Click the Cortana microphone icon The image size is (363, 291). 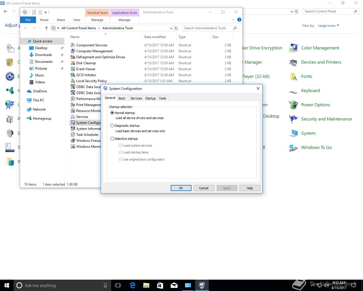(x=105, y=285)
